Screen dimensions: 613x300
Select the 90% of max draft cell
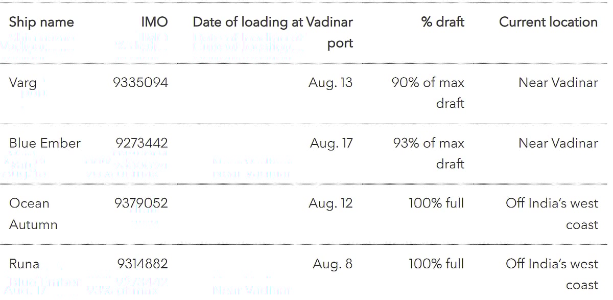pyautogui.click(x=428, y=93)
